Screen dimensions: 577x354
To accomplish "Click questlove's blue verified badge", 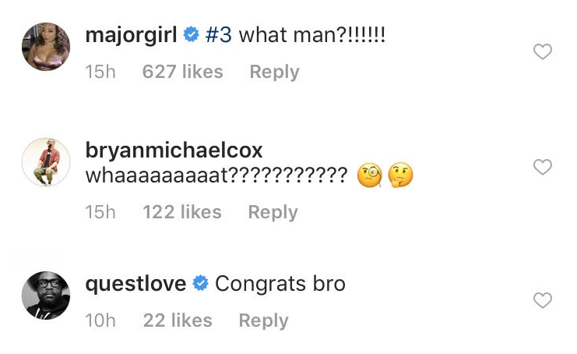I will point(200,284).
